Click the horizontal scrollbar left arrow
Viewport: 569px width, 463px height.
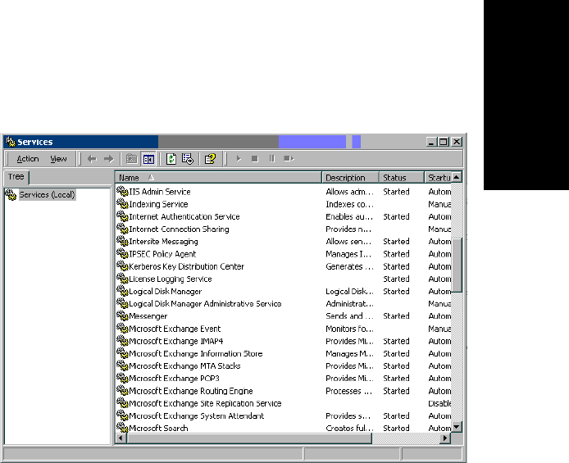click(121, 438)
